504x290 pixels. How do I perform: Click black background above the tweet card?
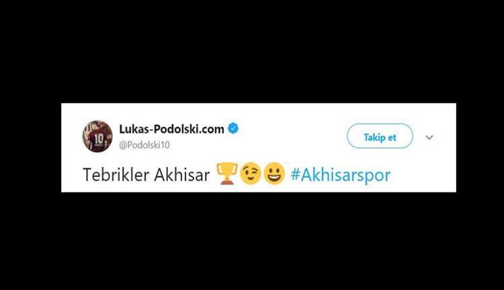click(x=252, y=52)
